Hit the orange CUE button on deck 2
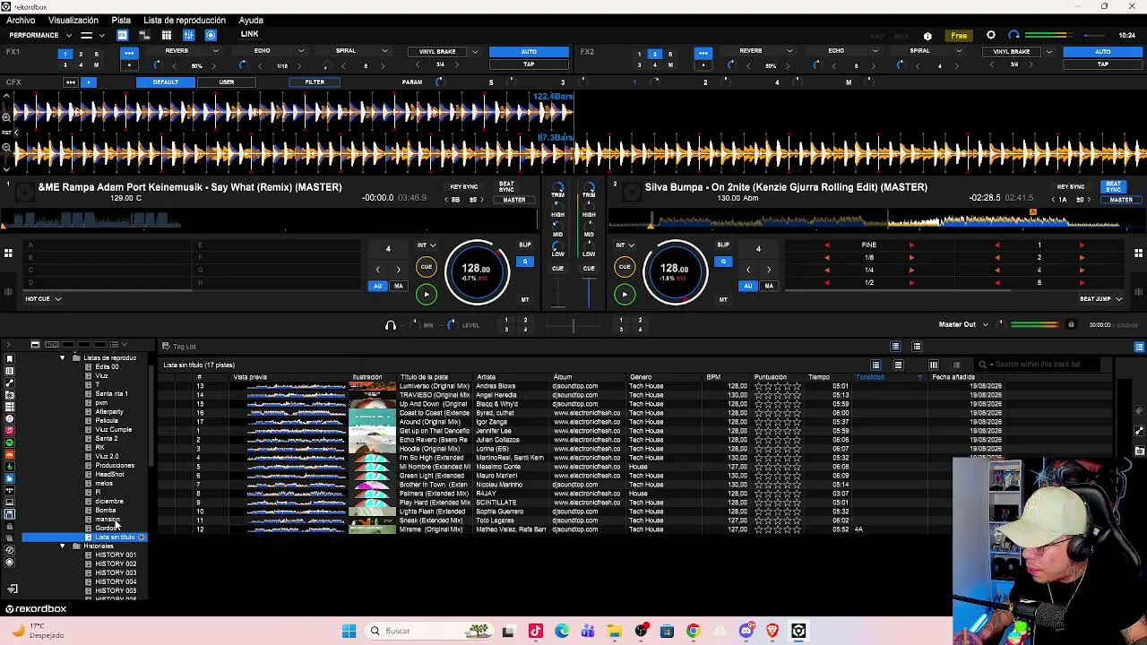1147x645 pixels. tap(625, 267)
